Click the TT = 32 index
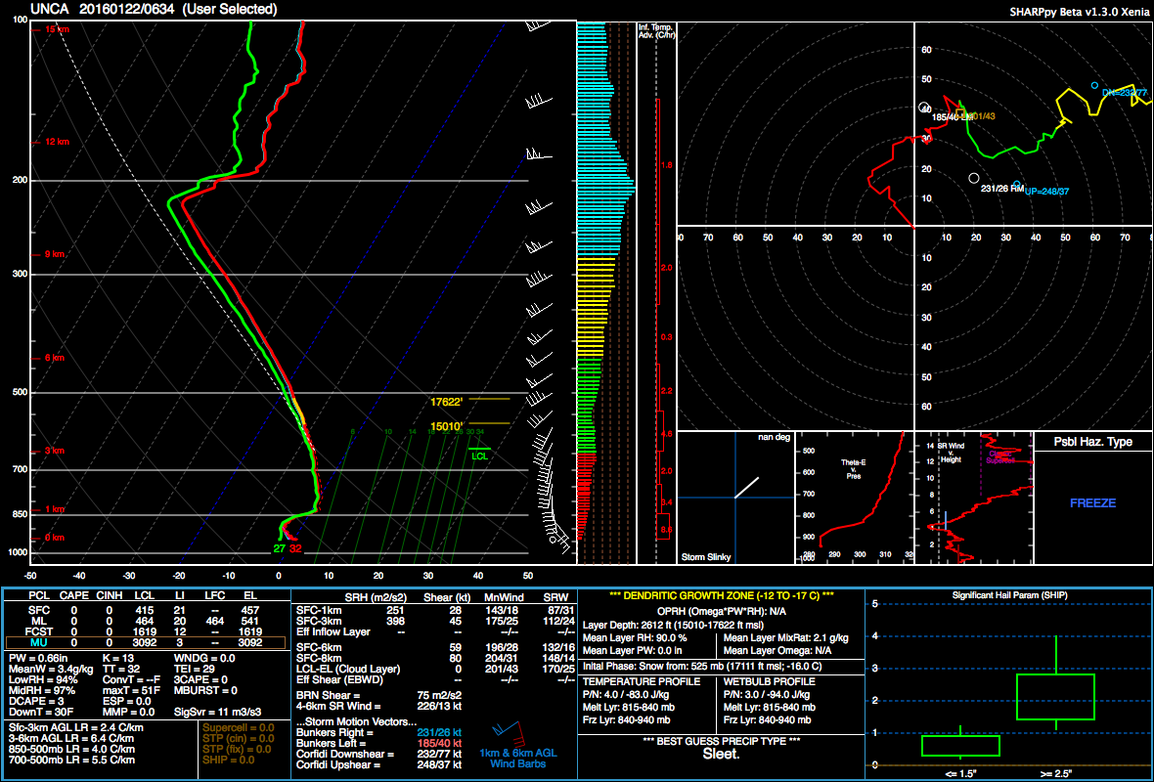The width and height of the screenshot is (1154, 782). pyautogui.click(x=121, y=670)
